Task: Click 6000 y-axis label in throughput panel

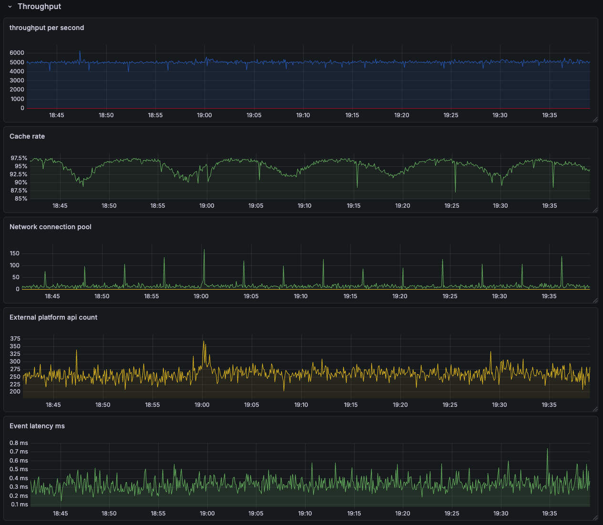Action: coord(17,53)
